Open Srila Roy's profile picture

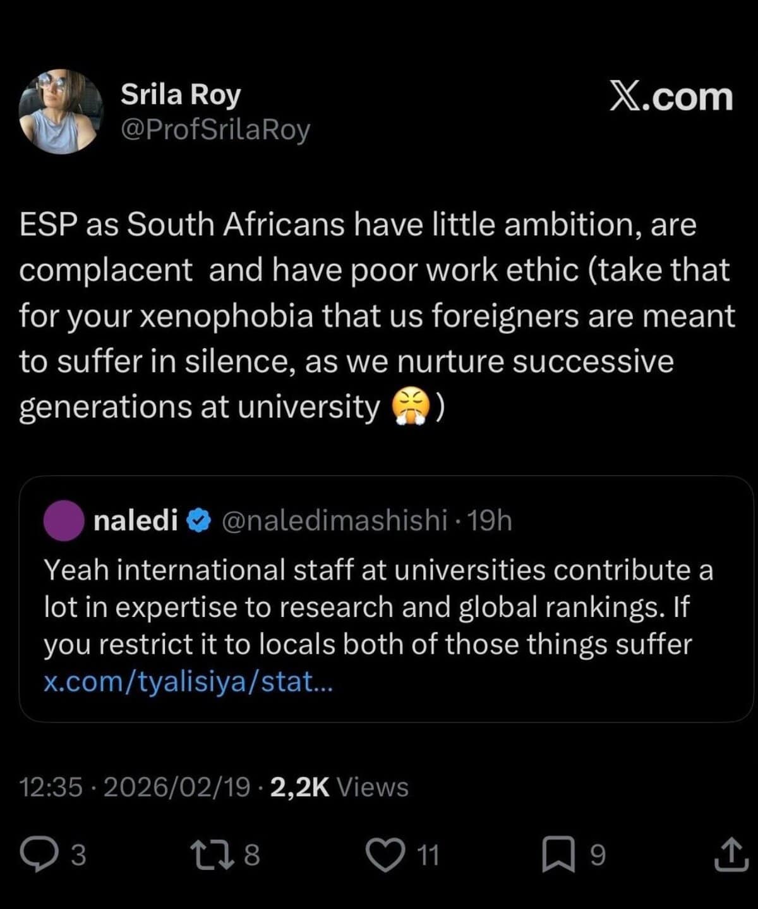click(60, 111)
